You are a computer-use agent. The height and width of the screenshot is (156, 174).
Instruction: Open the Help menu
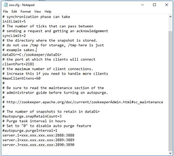[48, 12]
